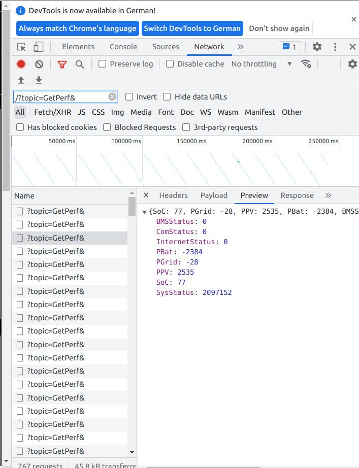Filter requests by Media
This screenshot has width=359, height=468.
pos(141,112)
